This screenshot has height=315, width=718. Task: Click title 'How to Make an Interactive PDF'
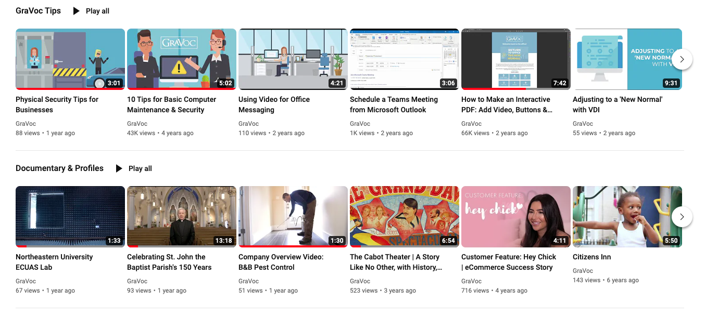point(507,104)
